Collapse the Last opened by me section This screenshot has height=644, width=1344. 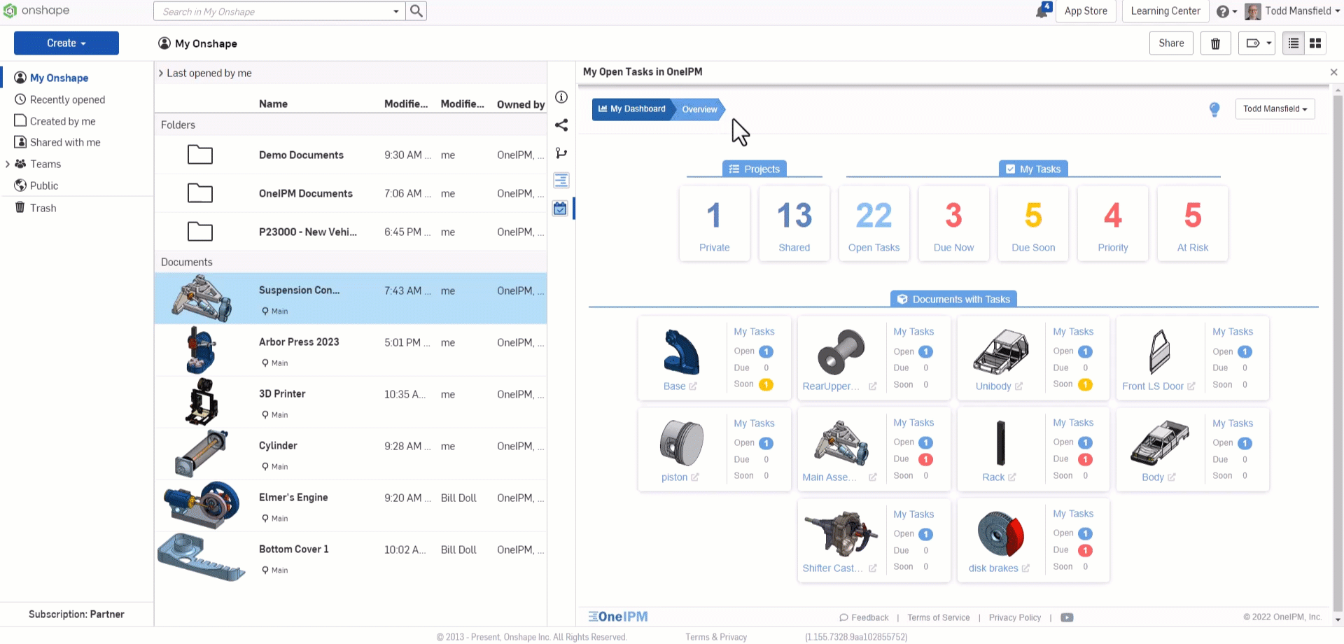coord(160,73)
